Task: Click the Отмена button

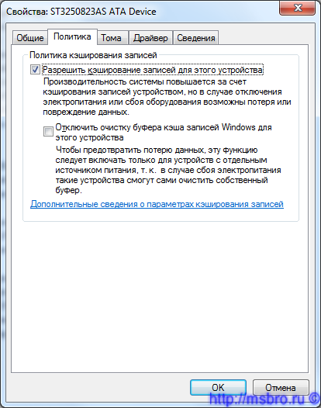Action: tap(281, 388)
